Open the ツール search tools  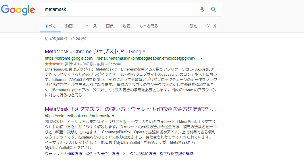211,26
